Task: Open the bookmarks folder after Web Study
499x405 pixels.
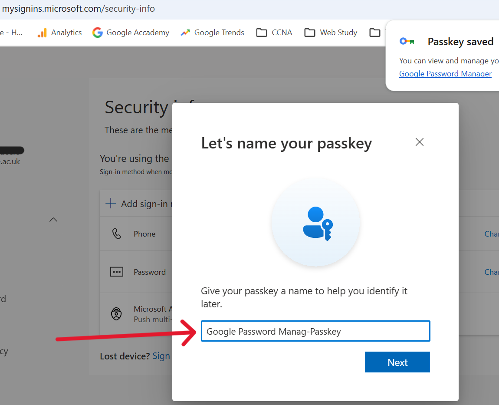Action: 374,33
